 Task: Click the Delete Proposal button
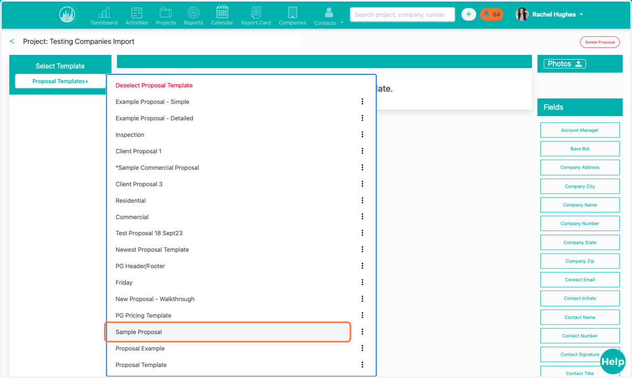pyautogui.click(x=600, y=42)
